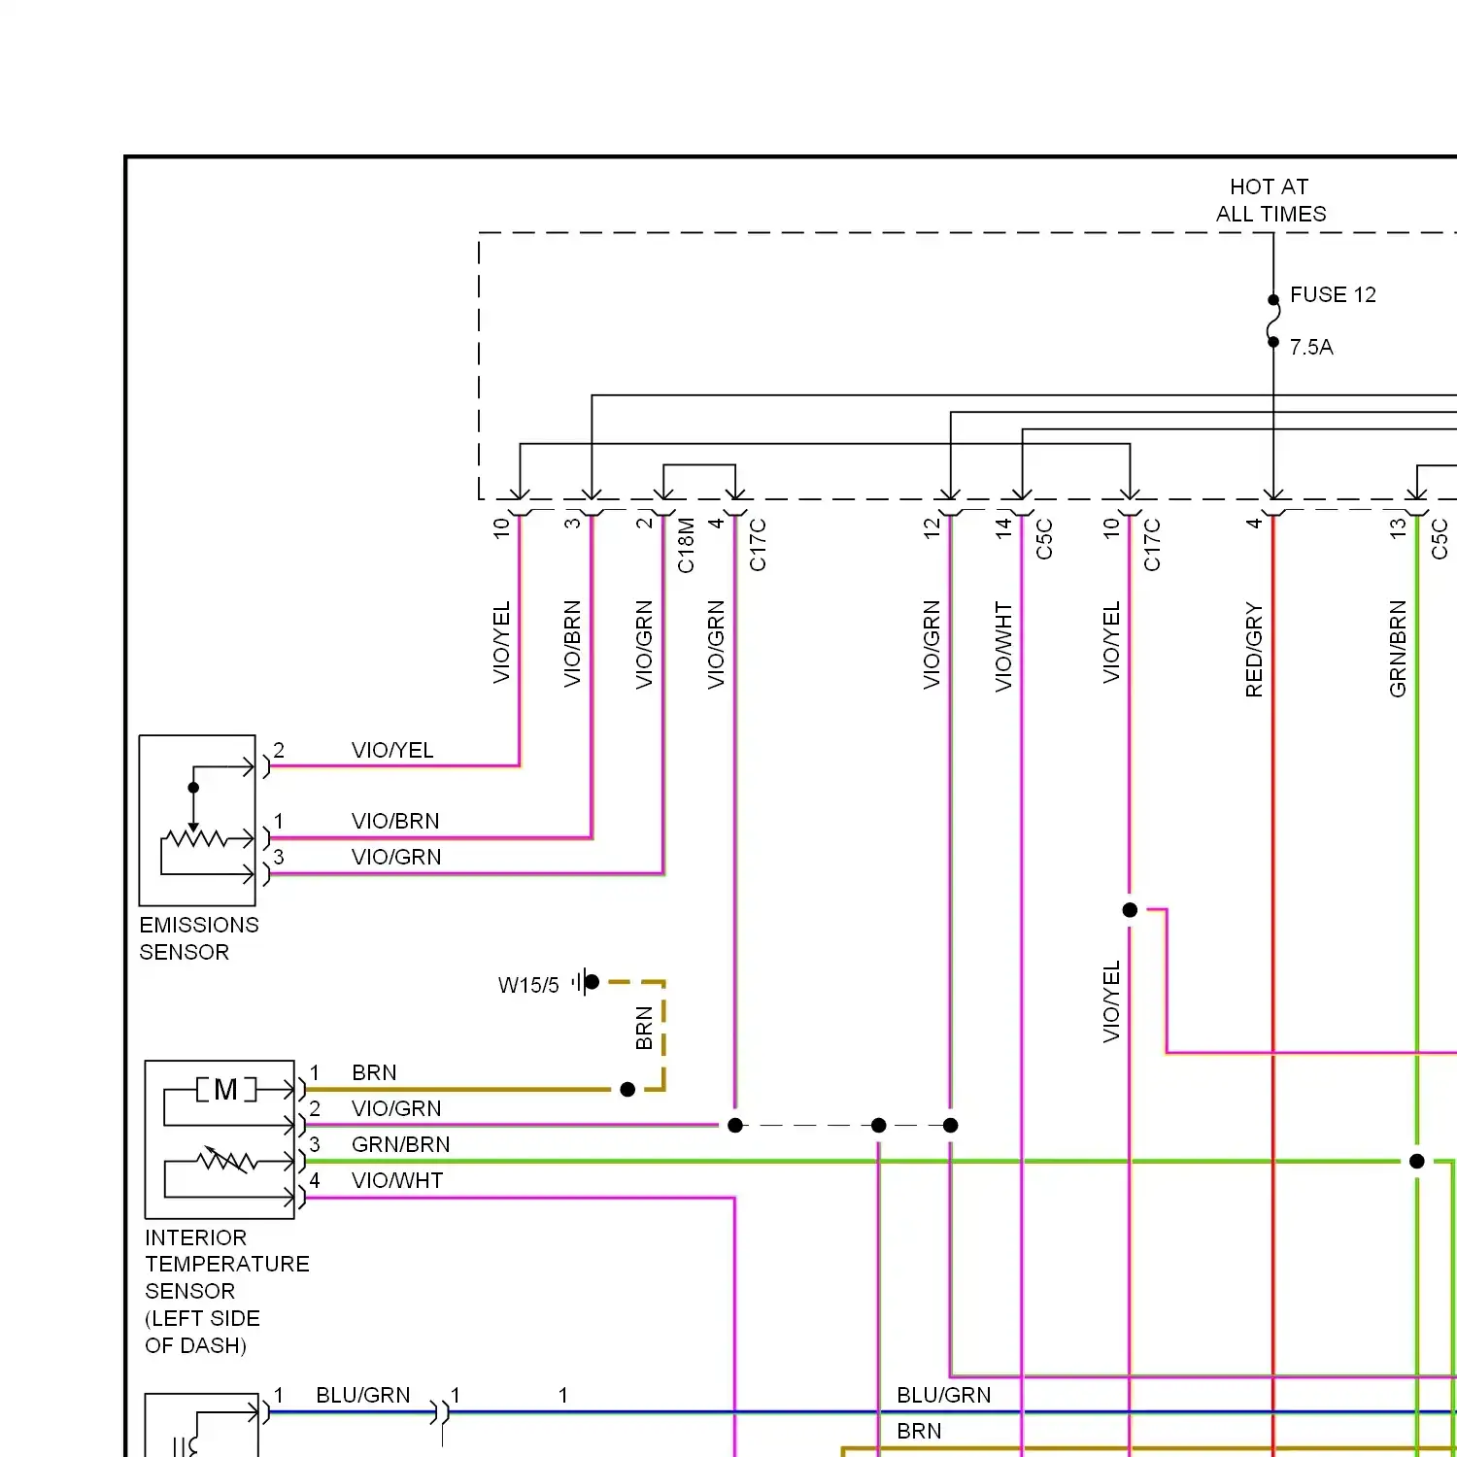Click vertical "BRN" label beside dashed brown wire
The height and width of the screenshot is (1457, 1457).
point(644,1029)
